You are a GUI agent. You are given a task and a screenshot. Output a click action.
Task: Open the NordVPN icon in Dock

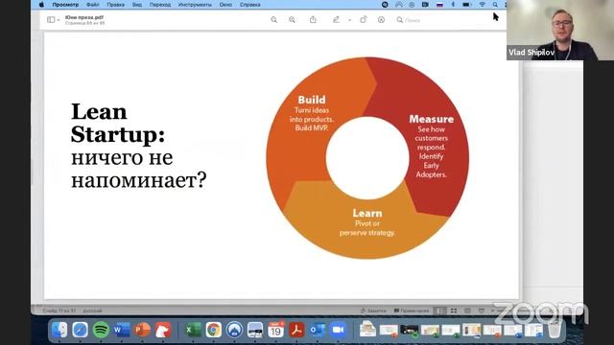tap(234, 330)
